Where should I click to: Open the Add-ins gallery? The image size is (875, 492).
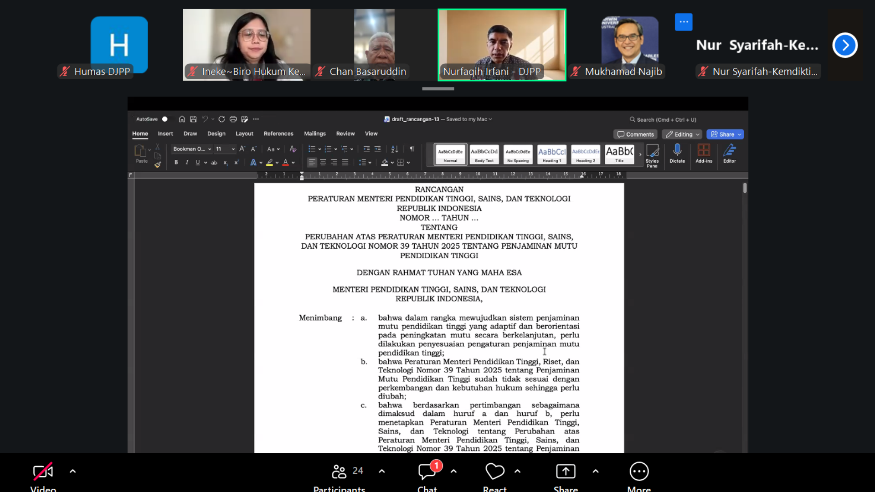[x=704, y=154]
